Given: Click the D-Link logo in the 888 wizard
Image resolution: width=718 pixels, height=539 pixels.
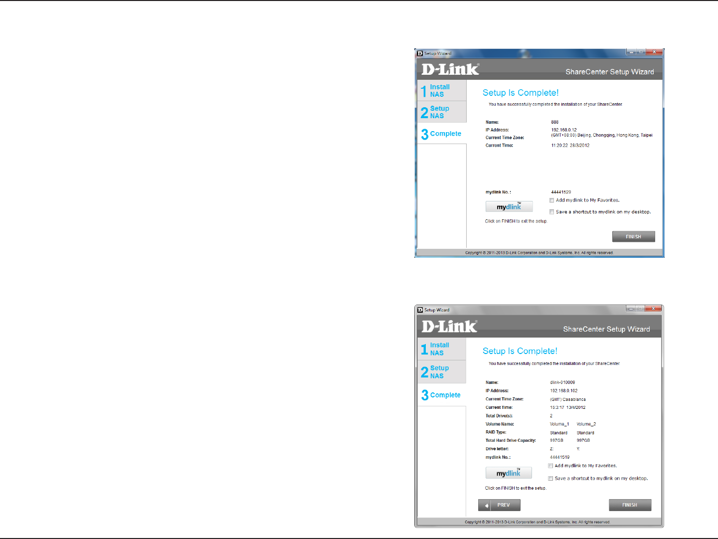Looking at the screenshot, I should click(x=450, y=69).
